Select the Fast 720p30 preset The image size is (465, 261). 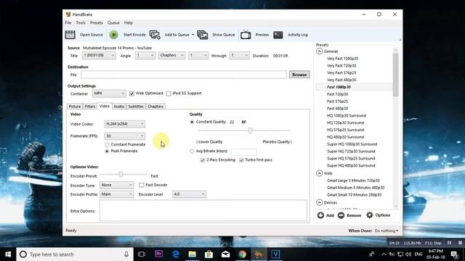click(x=337, y=94)
